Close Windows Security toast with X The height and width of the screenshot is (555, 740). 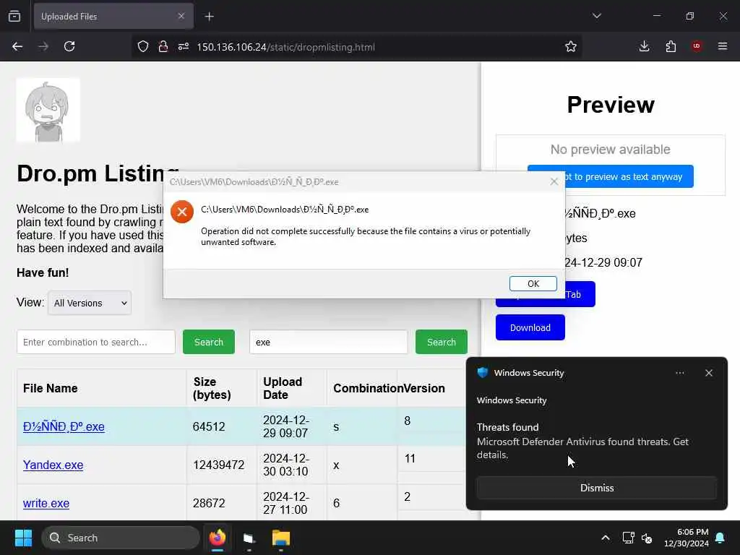point(709,373)
